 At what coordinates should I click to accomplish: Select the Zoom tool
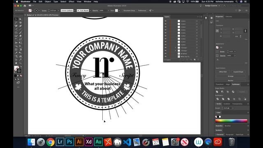[21, 63]
